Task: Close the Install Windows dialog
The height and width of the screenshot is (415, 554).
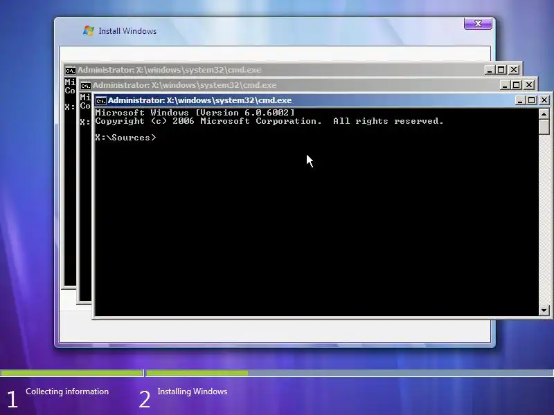Action: coord(478,24)
